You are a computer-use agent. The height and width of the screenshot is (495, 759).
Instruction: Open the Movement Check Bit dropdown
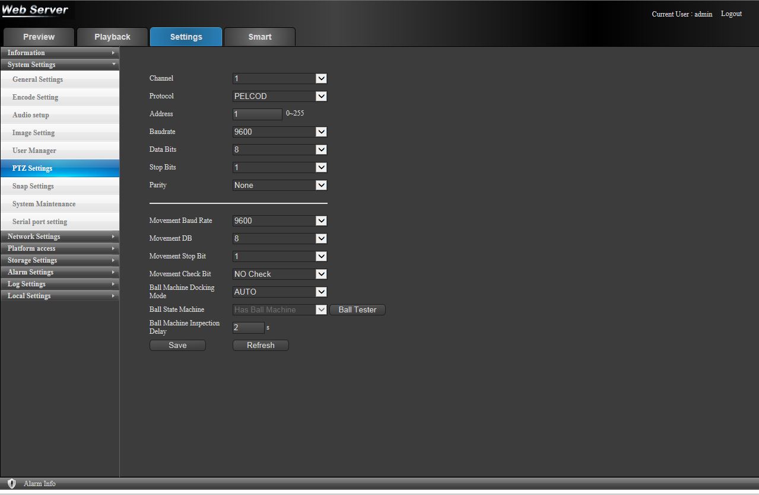coord(280,274)
